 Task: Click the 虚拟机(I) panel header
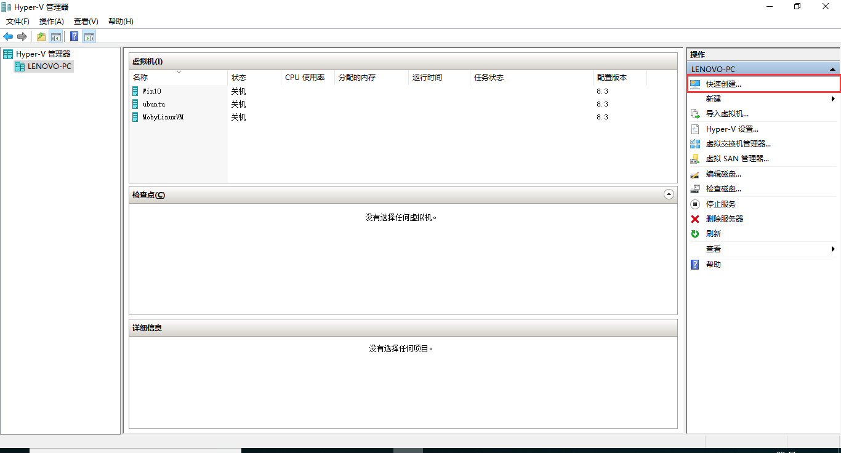click(403, 62)
